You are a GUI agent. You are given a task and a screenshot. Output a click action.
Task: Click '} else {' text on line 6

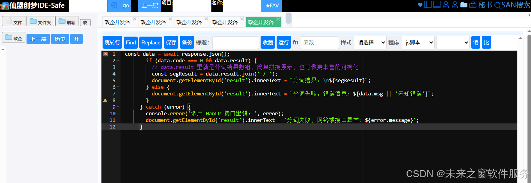point(158,87)
